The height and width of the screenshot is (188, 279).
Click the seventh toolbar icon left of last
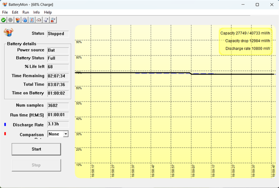click(46, 19)
